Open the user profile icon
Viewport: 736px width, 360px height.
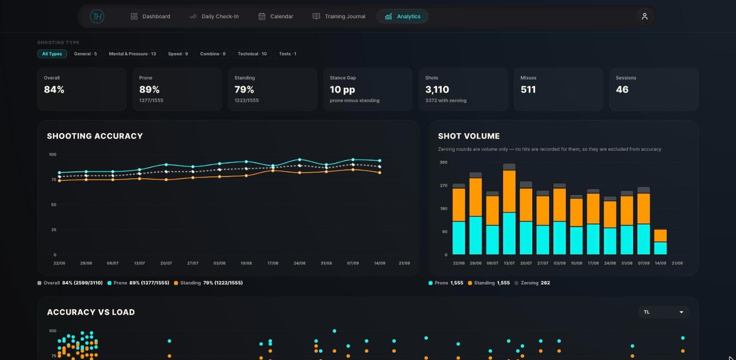pyautogui.click(x=644, y=16)
